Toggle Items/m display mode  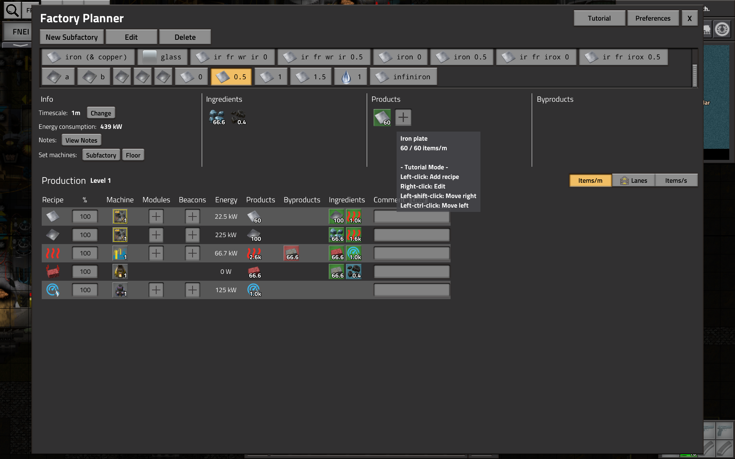[590, 180]
